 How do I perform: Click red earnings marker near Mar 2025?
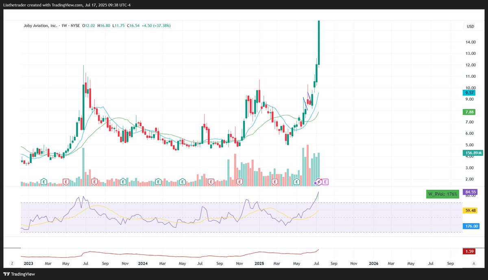coord(274,181)
